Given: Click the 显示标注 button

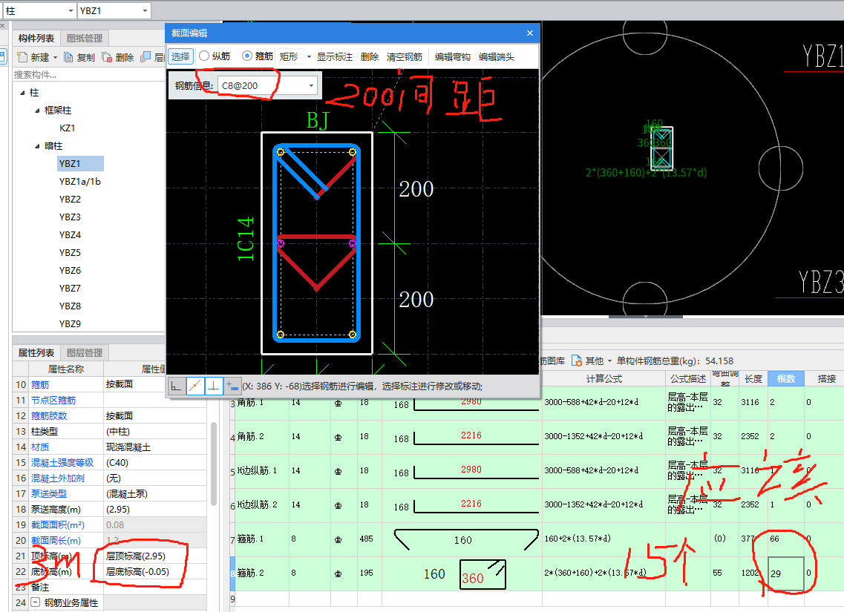Looking at the screenshot, I should tap(334, 56).
